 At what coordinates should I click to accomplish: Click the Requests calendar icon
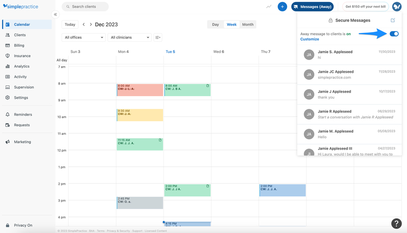pyautogui.click(x=8, y=125)
